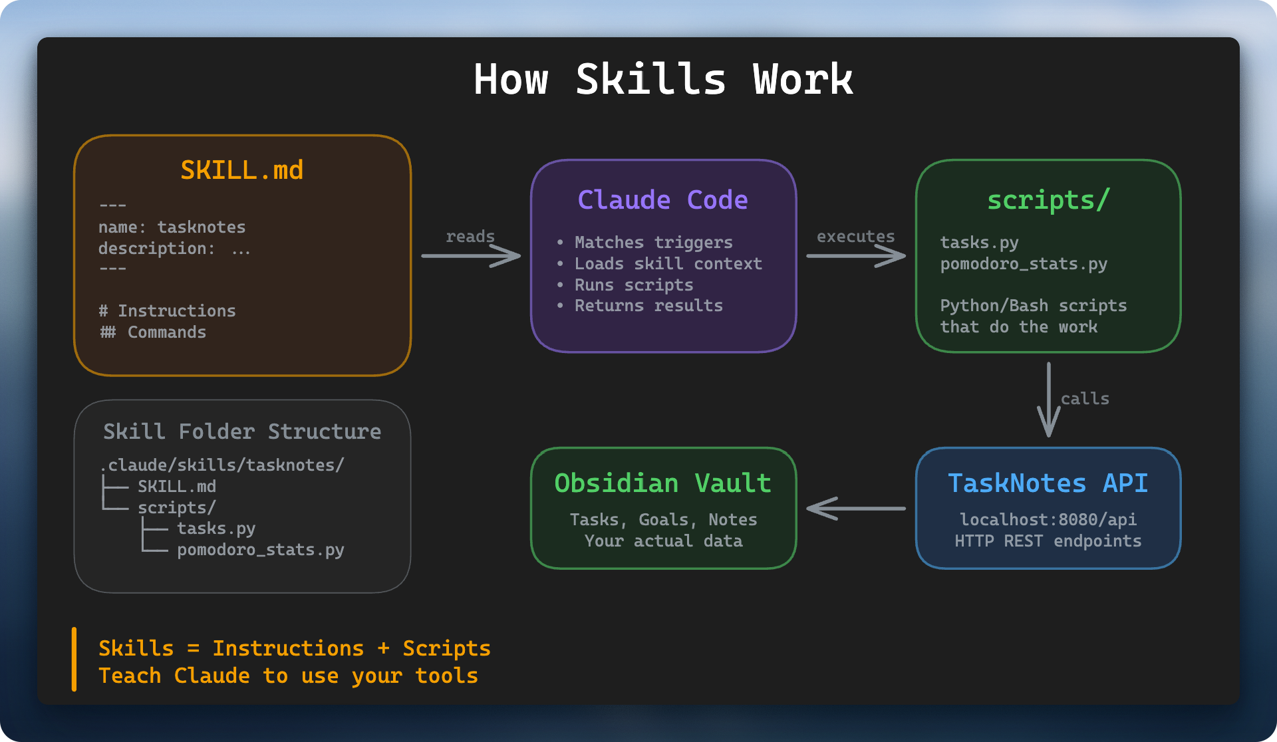This screenshot has height=742, width=1277.
Task: Select the '# Instructions' heading text
Action: pyautogui.click(x=166, y=310)
